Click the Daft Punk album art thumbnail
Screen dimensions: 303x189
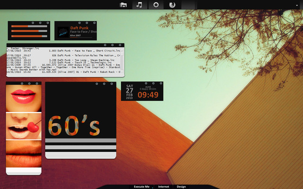(x=62, y=32)
